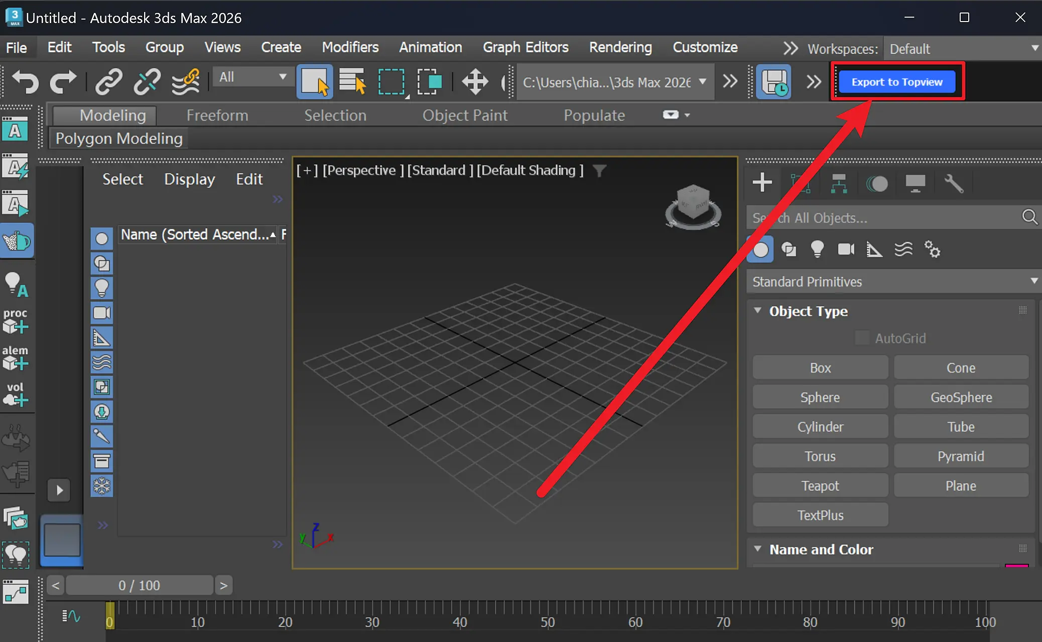This screenshot has height=642, width=1042.
Task: Create a Teapot primitive
Action: (x=820, y=486)
